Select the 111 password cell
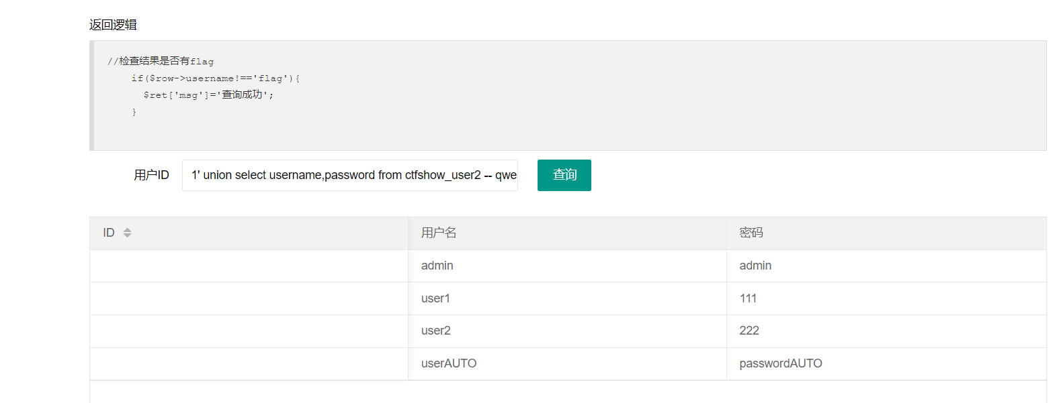1059x403 pixels. click(886, 298)
